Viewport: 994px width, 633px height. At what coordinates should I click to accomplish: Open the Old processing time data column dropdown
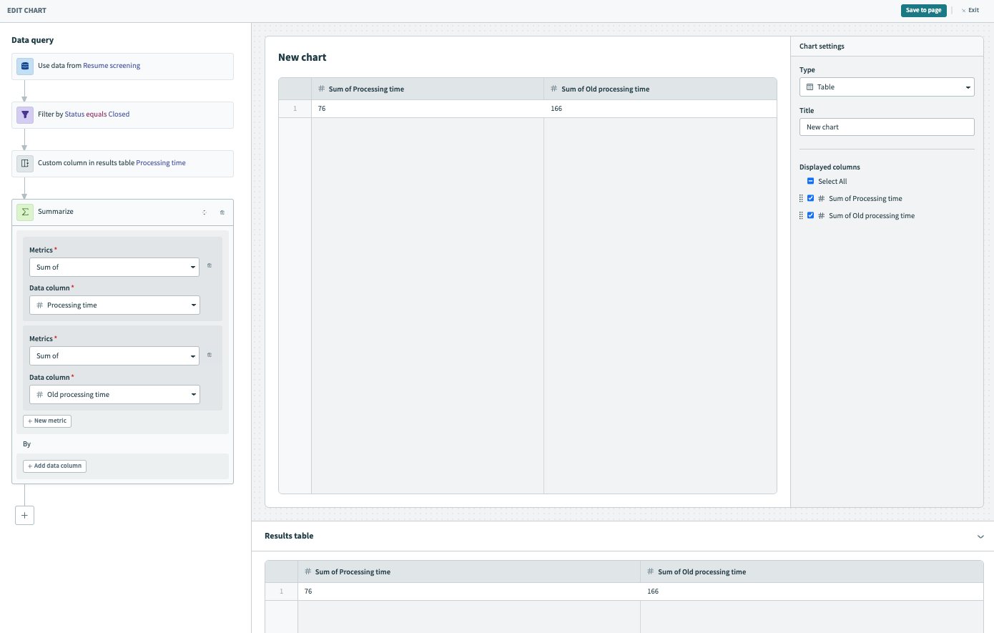(x=114, y=395)
